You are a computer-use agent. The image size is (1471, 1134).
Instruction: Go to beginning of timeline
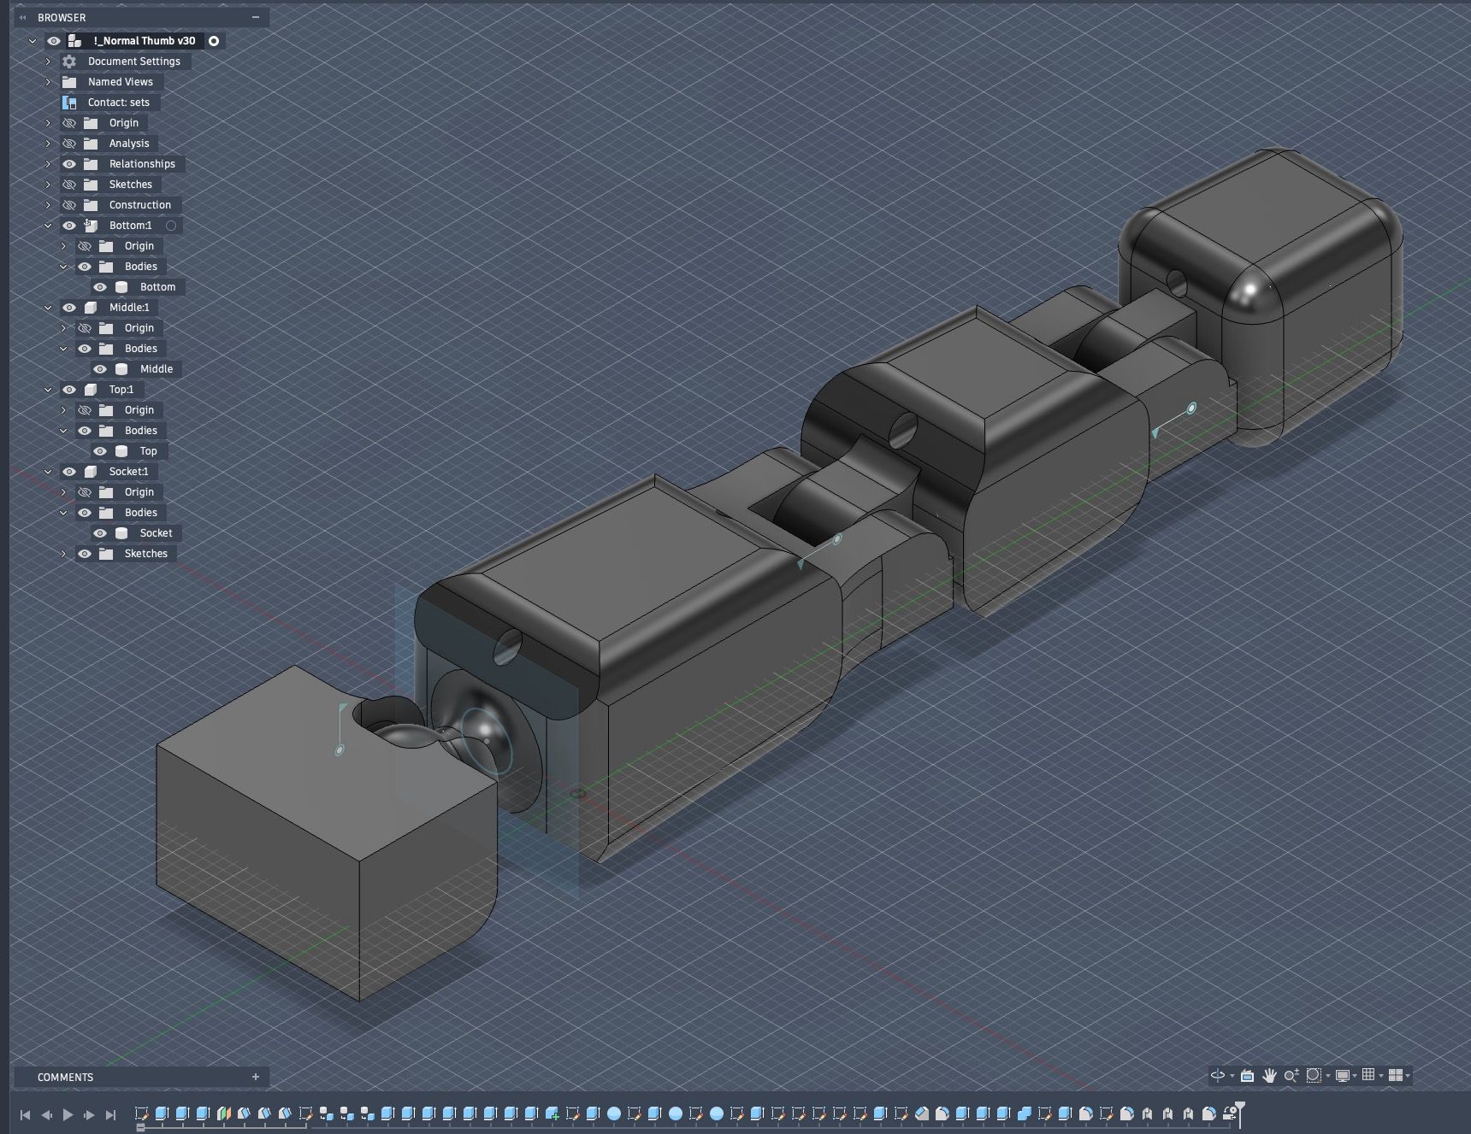[x=25, y=1114]
